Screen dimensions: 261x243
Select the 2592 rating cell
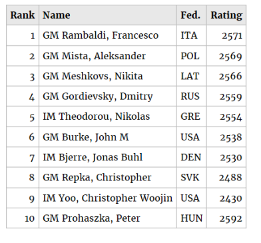pyautogui.click(x=226, y=218)
